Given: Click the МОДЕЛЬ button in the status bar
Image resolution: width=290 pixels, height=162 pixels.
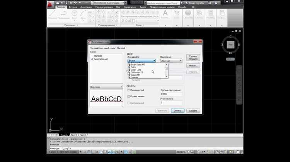Looking at the screenshot, I should 181,152.
